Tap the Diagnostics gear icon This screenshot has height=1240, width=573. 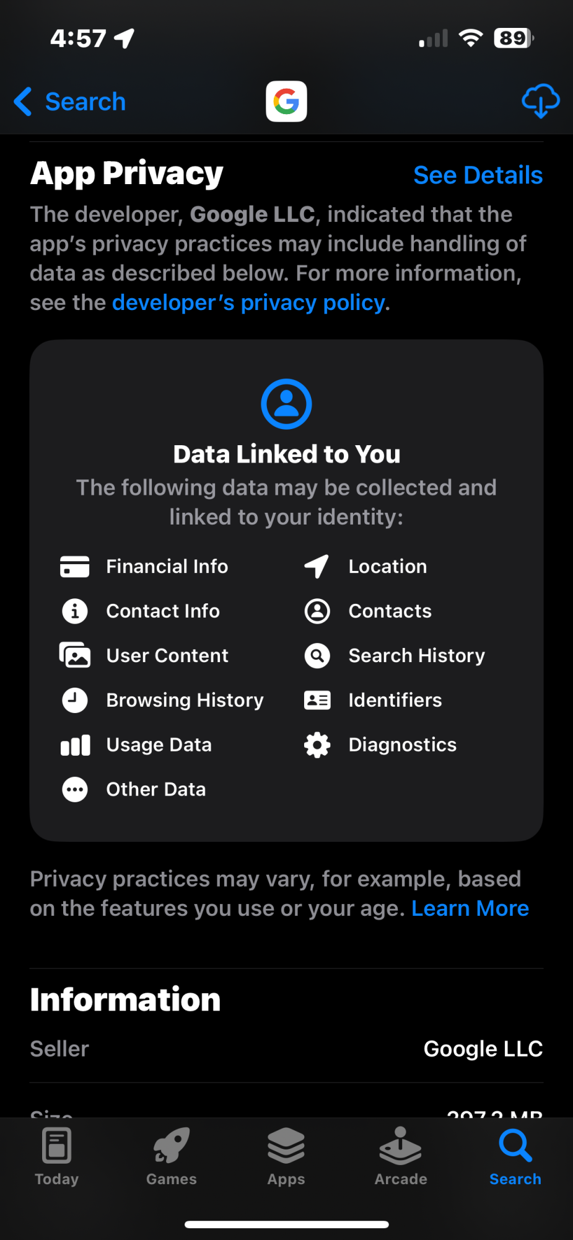317,745
